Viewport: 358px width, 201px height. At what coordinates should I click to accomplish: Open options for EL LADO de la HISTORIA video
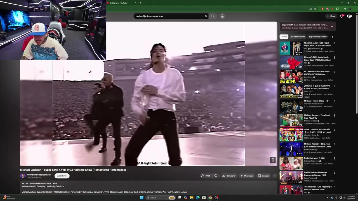click(x=335, y=72)
